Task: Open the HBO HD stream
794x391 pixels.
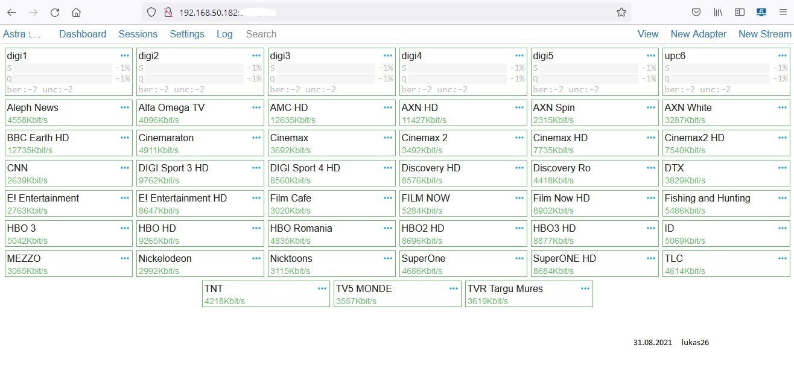Action: point(200,234)
